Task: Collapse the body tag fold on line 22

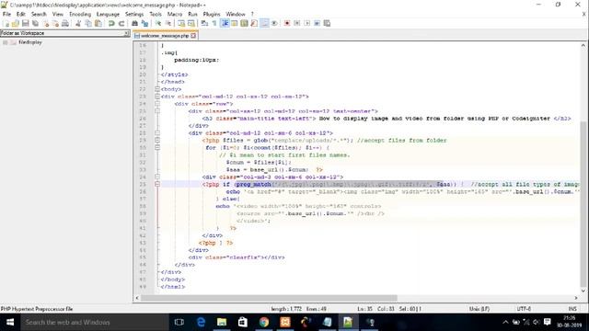Action: pos(157,89)
